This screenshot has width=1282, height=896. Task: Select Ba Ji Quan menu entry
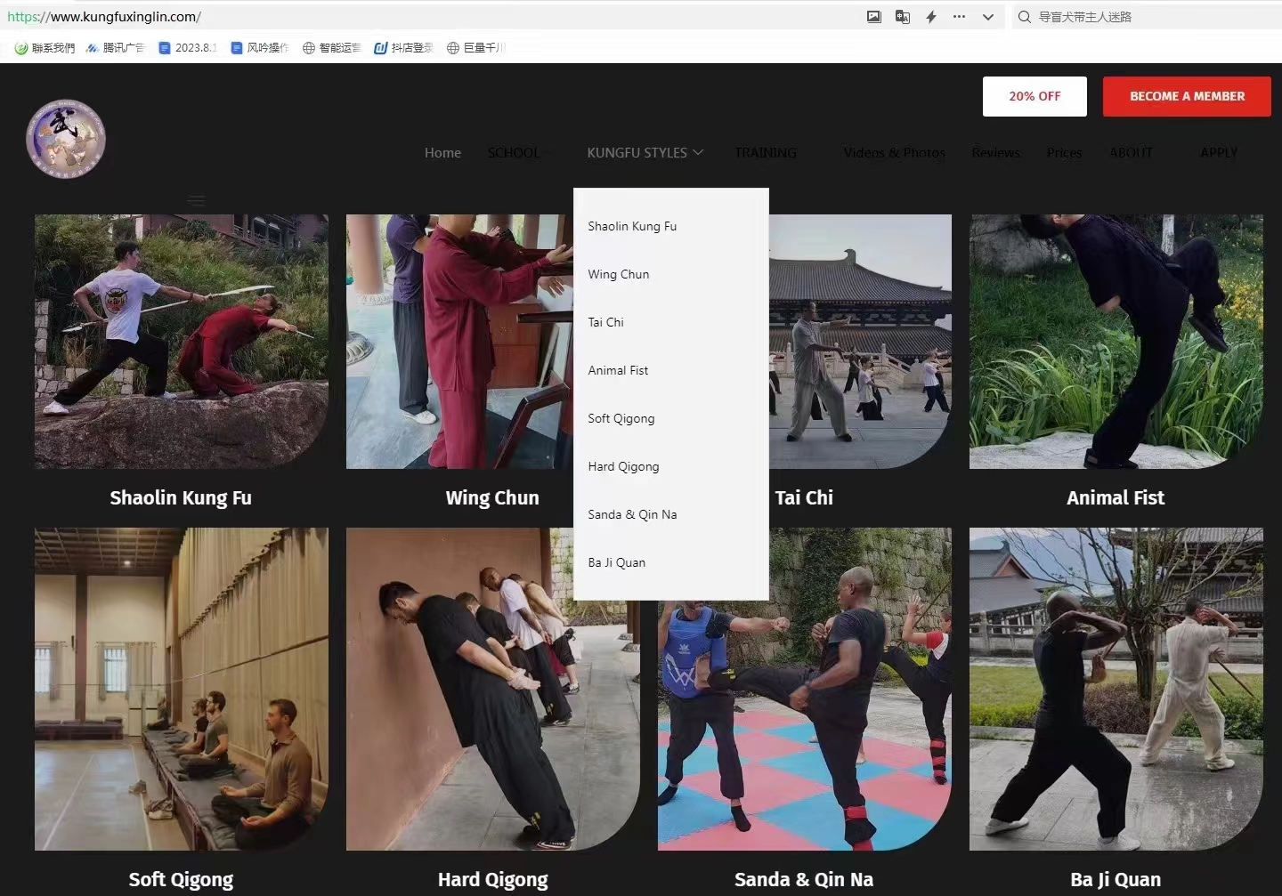tap(616, 562)
